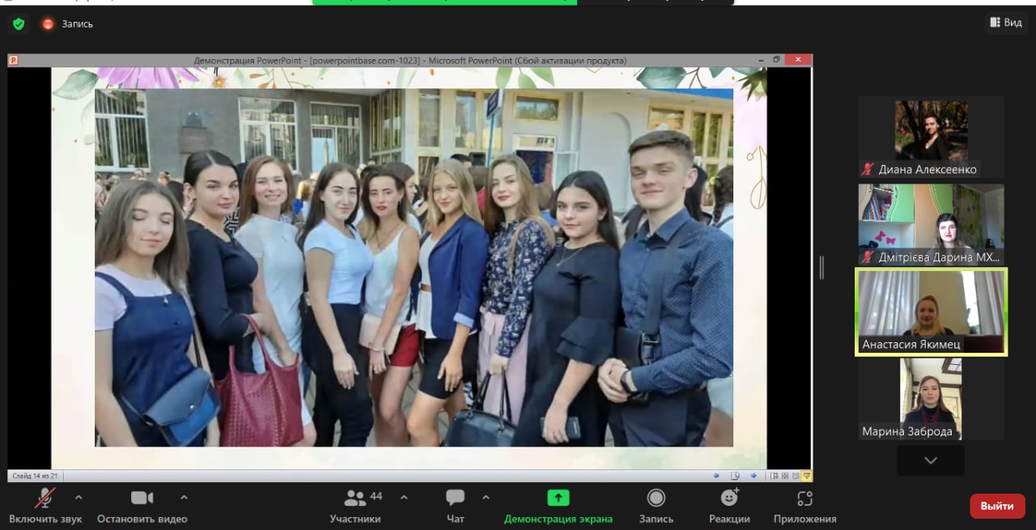Click the red Выйти leave button
The width and height of the screenshot is (1036, 530).
tap(997, 506)
